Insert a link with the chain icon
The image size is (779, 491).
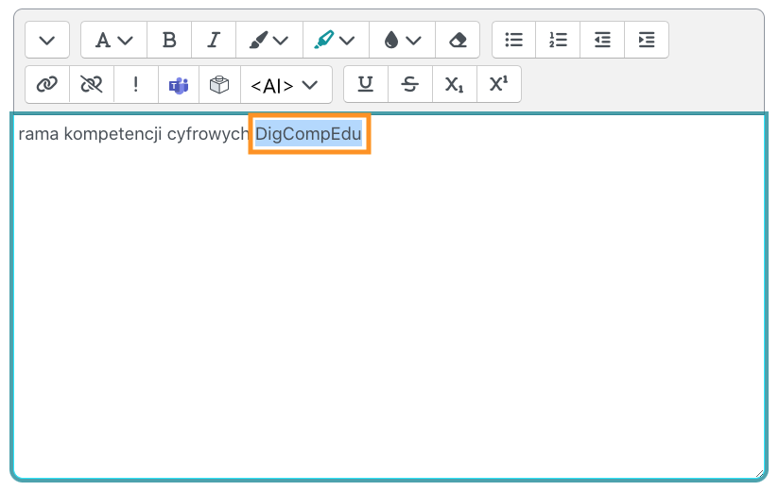click(46, 85)
